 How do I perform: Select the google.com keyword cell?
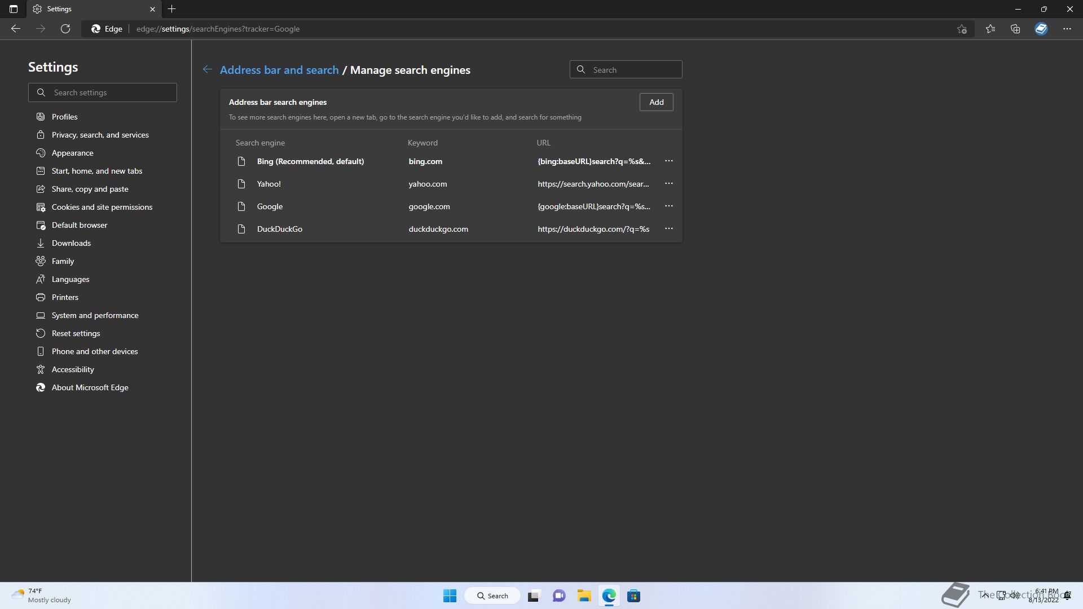point(429,206)
